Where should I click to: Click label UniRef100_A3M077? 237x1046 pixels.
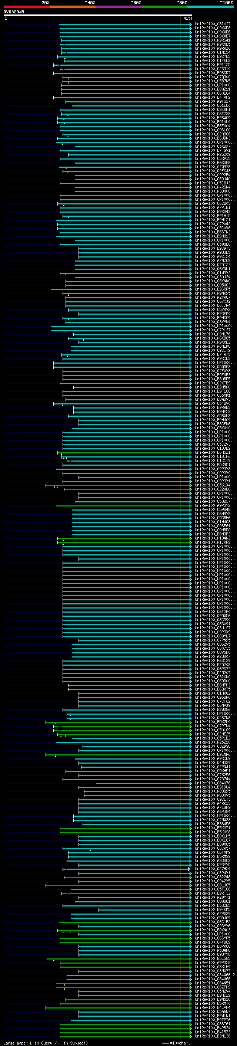pyautogui.click(x=213, y=971)
